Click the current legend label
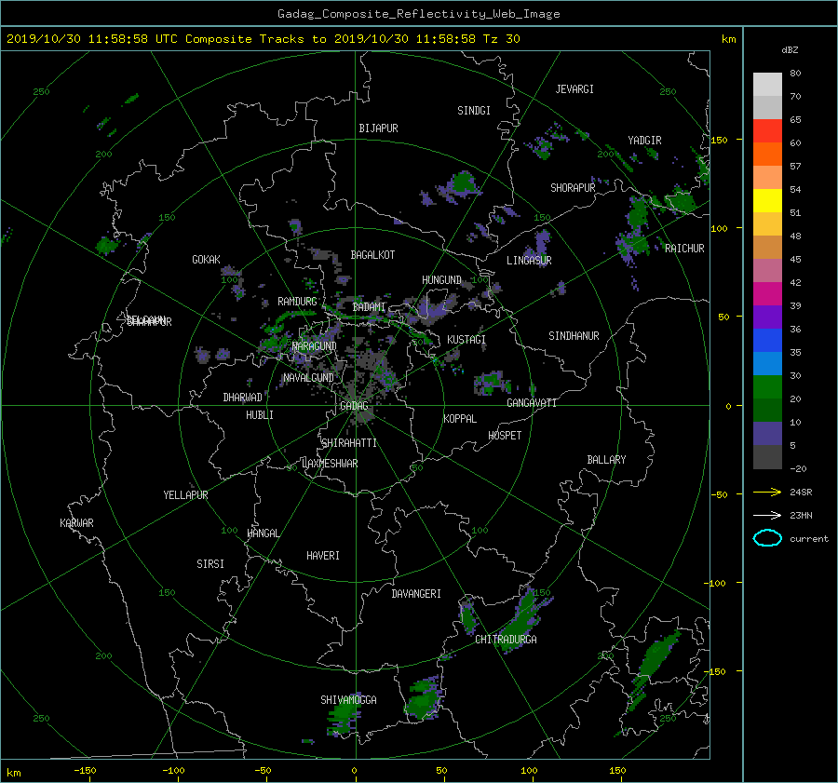This screenshot has height=783, width=838. click(x=809, y=539)
